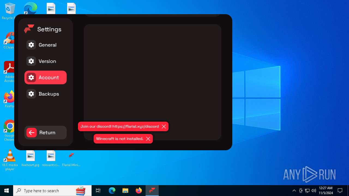Click the Flarial launcher taskbar icon
The image size is (349, 196).
(152, 191)
